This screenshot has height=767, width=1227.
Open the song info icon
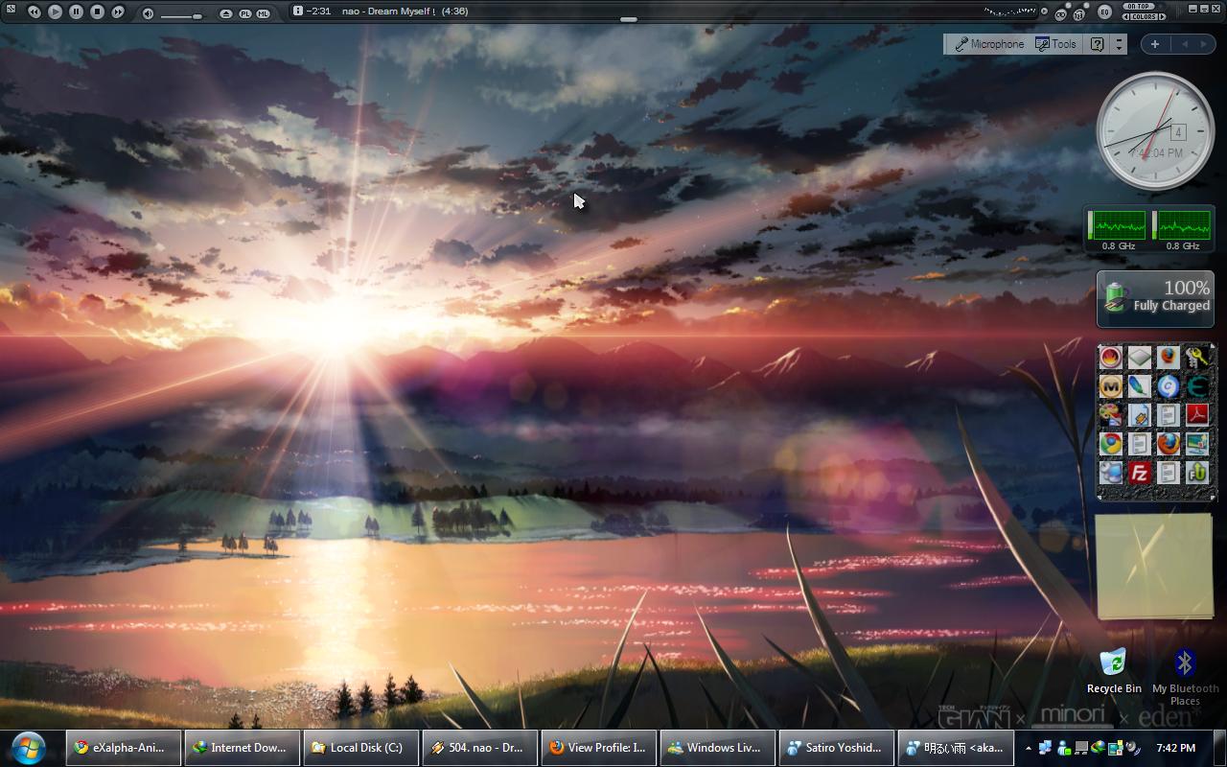[298, 11]
